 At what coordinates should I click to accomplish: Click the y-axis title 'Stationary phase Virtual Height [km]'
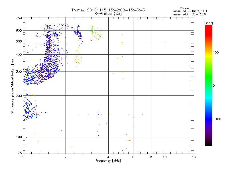[12, 86]
